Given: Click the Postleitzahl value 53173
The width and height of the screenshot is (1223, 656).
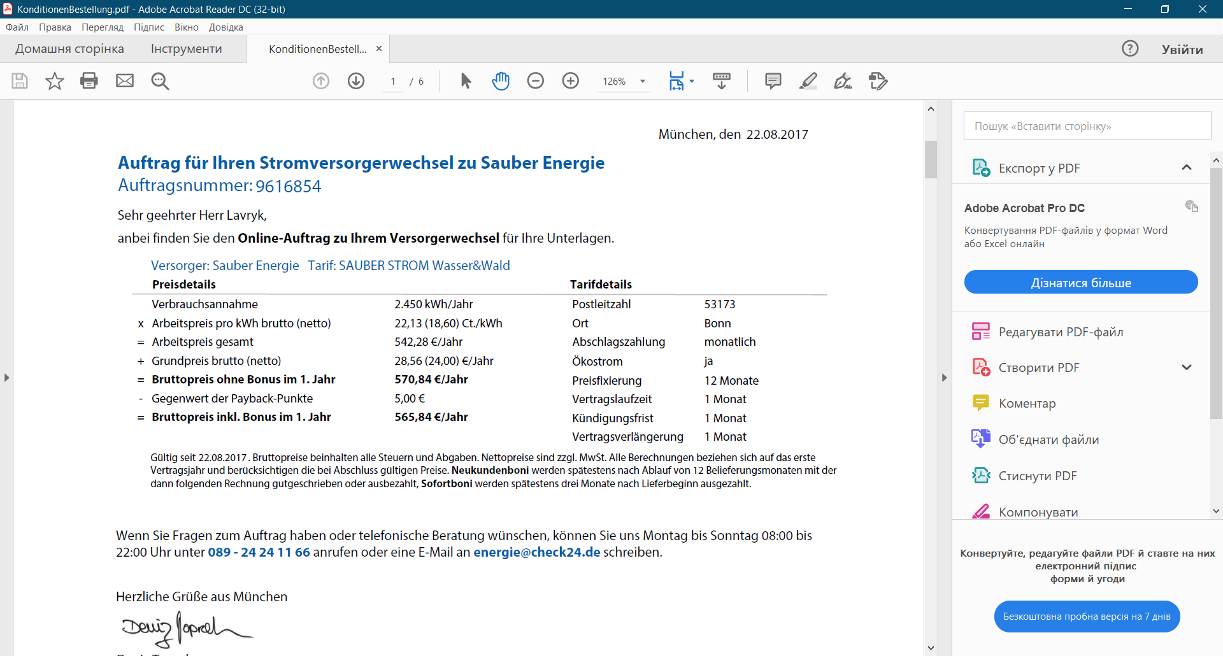Looking at the screenshot, I should point(720,304).
